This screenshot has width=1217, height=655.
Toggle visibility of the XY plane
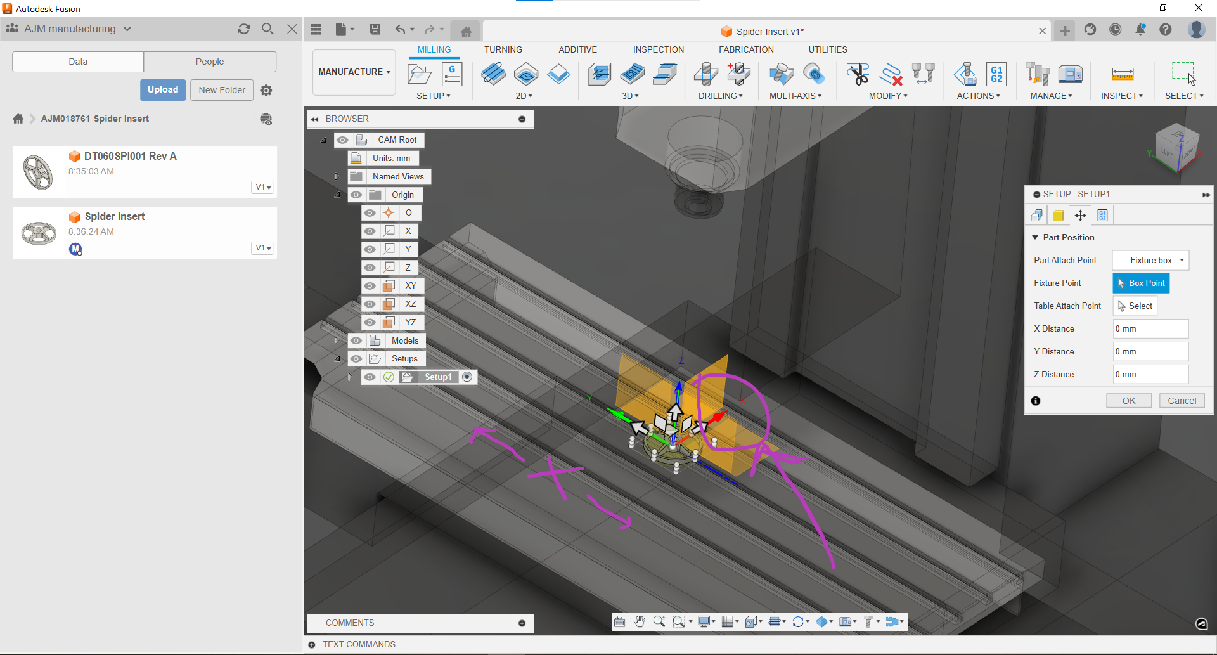coord(370,286)
